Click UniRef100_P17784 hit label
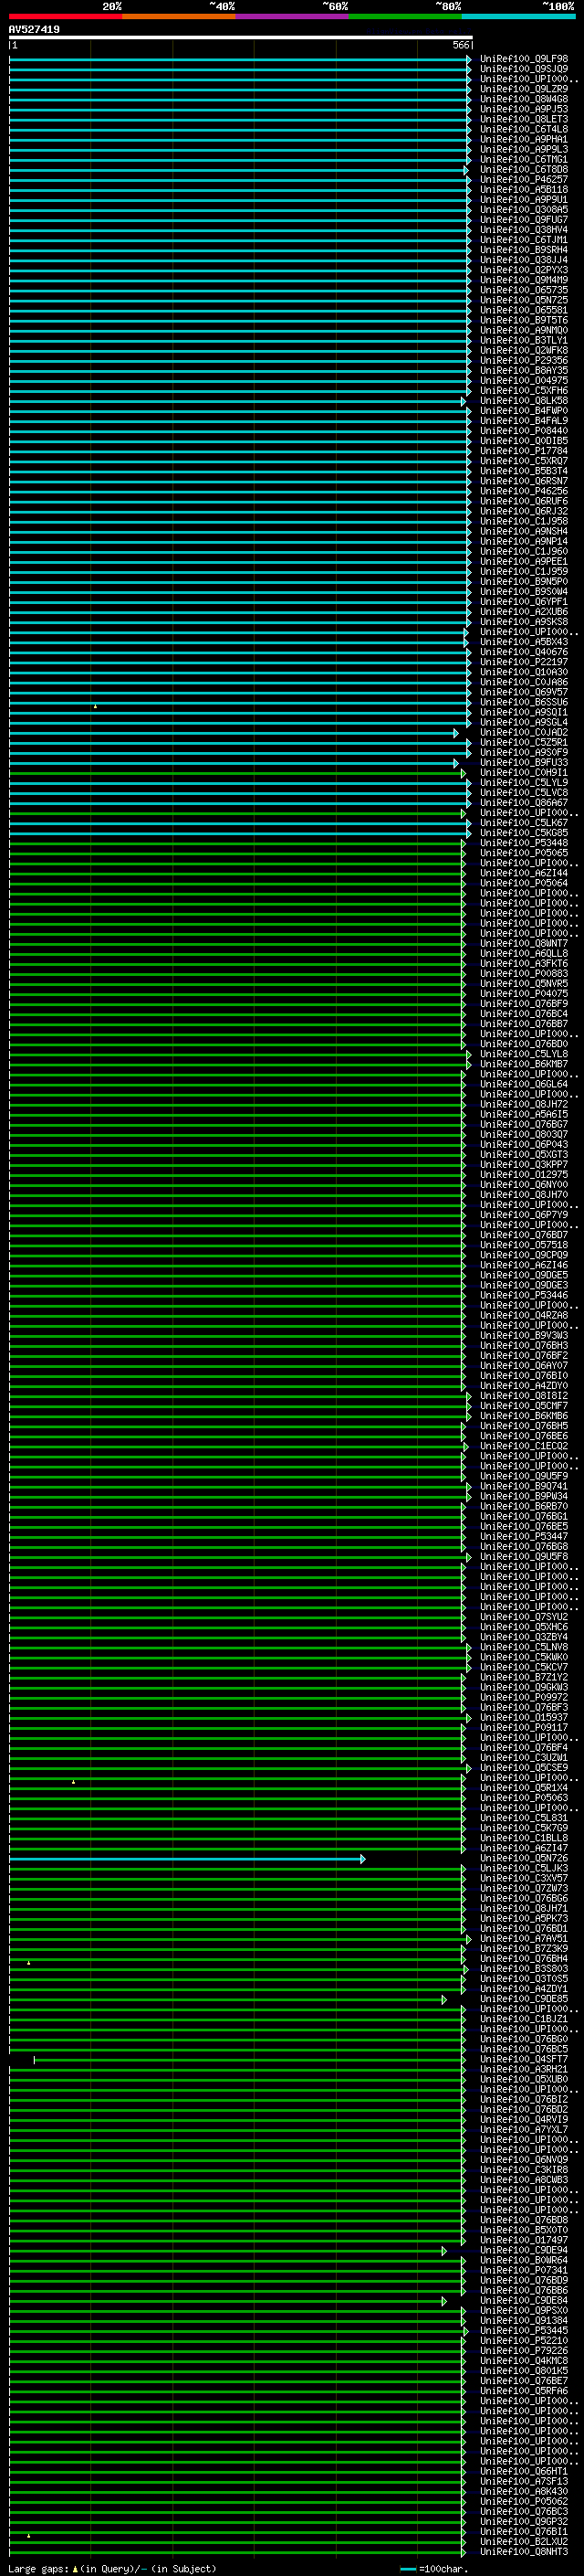Image resolution: width=584 pixels, height=2576 pixels. pos(524,451)
